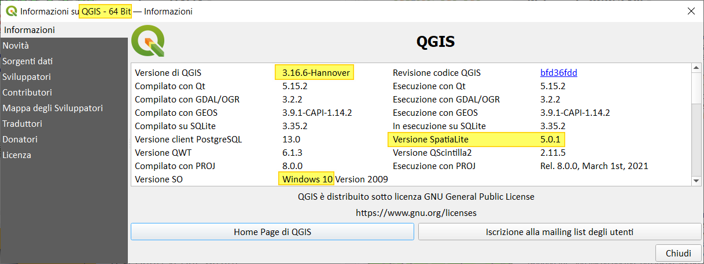Open Mappa degli Sviluppatori section

click(53, 108)
